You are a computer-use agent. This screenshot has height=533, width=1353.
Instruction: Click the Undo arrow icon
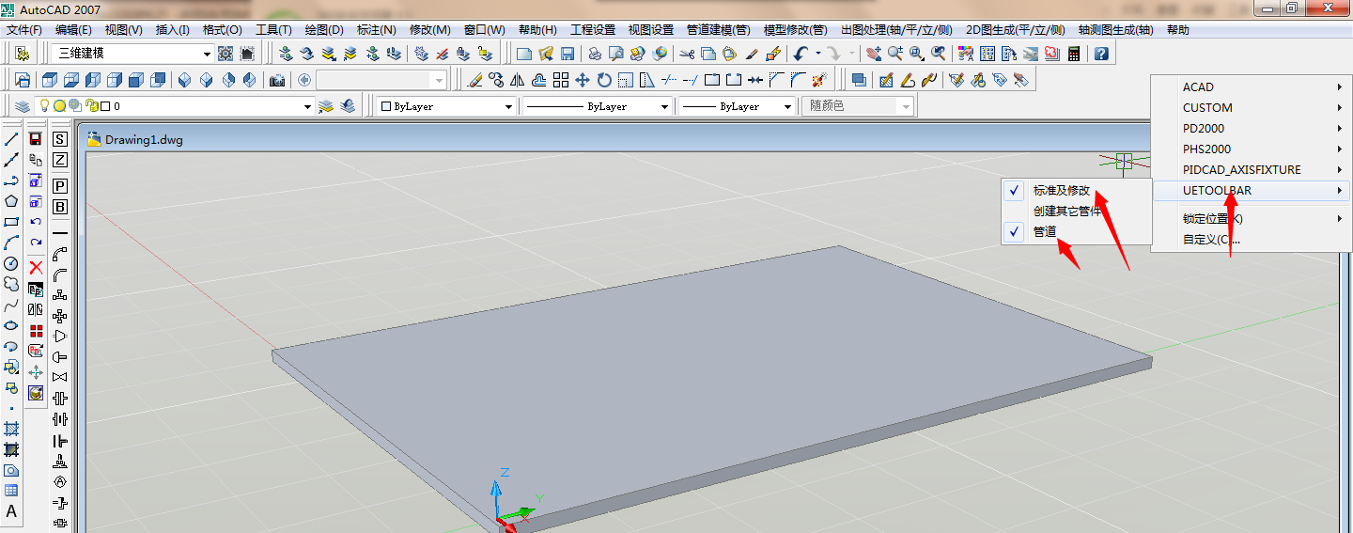click(800, 54)
